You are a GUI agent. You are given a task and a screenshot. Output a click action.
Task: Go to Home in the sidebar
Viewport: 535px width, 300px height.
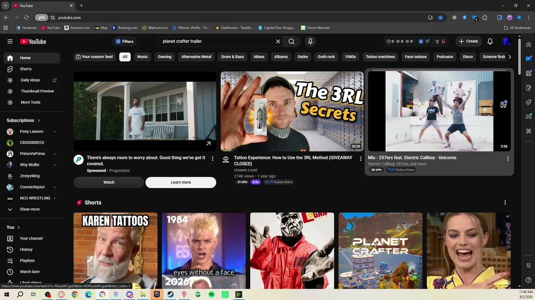point(32,58)
